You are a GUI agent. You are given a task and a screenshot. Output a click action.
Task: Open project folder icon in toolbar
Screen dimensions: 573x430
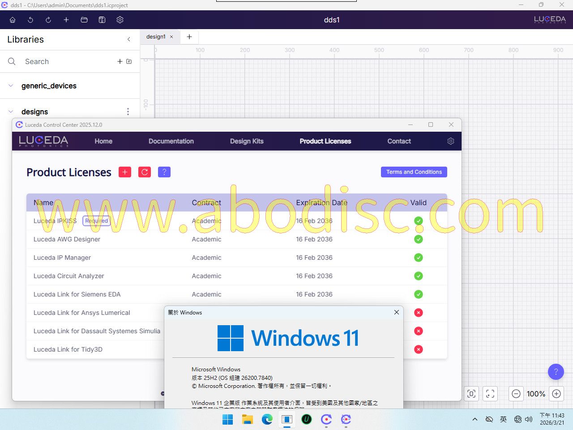click(84, 20)
